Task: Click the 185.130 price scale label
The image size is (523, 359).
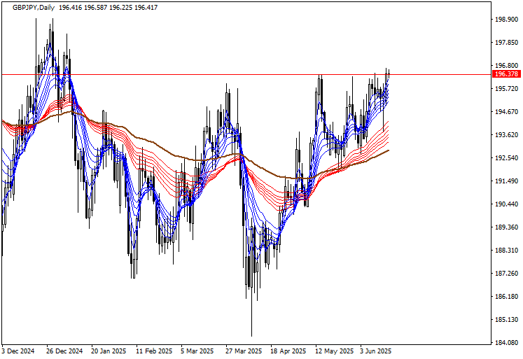Action: (506, 320)
